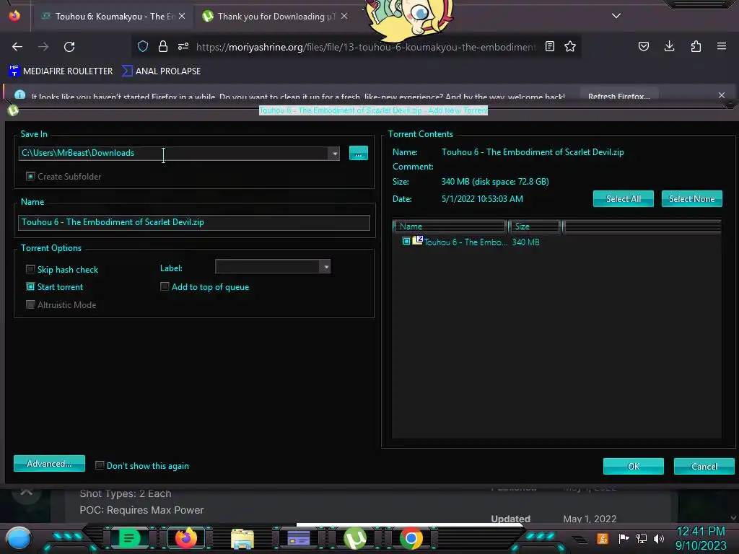This screenshot has height=554, width=739.
Task: Toggle reader view icon
Action: (x=549, y=46)
